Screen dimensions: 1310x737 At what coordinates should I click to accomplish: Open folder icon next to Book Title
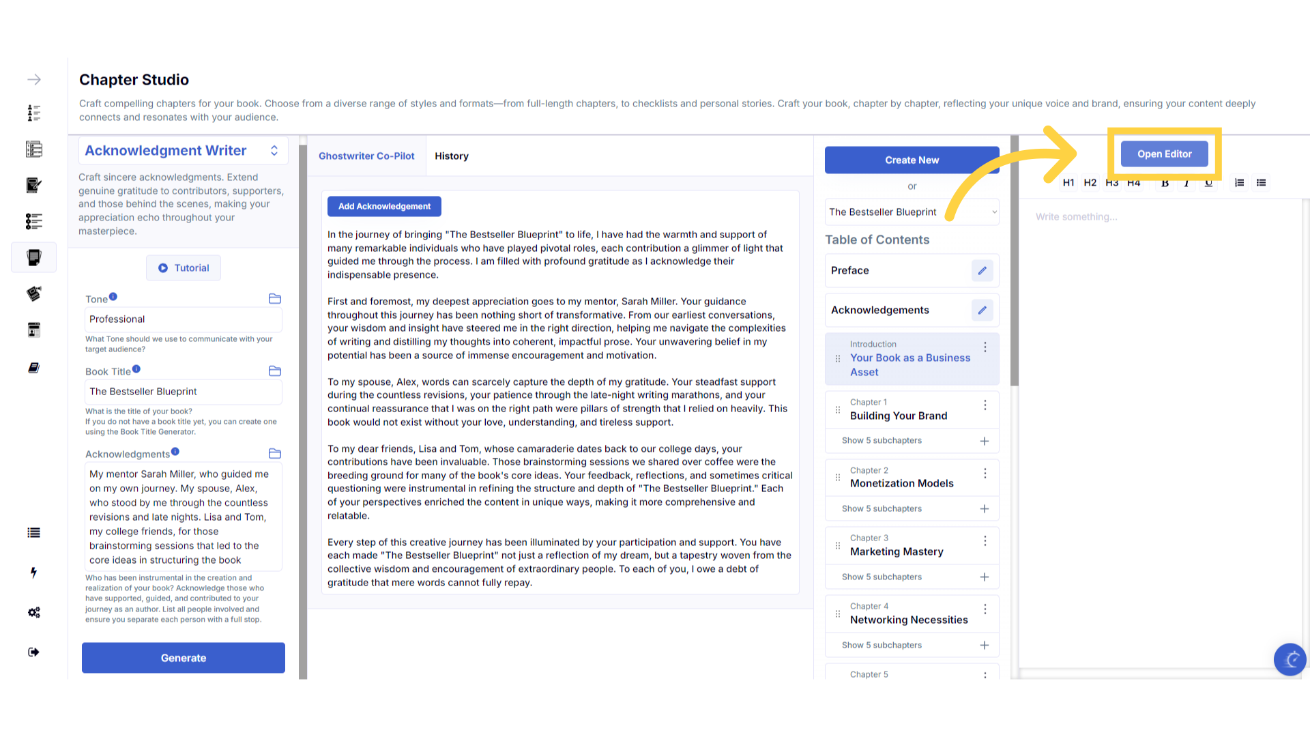click(x=275, y=371)
